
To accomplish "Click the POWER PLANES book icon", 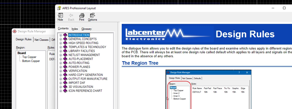I will pyautogui.click(x=65, y=67).
